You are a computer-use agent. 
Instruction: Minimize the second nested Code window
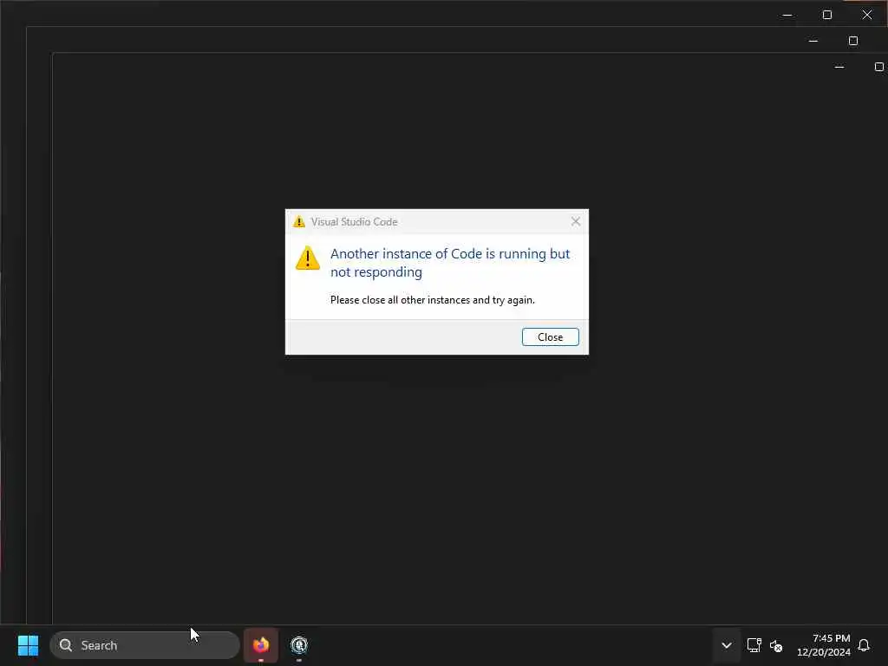813,41
